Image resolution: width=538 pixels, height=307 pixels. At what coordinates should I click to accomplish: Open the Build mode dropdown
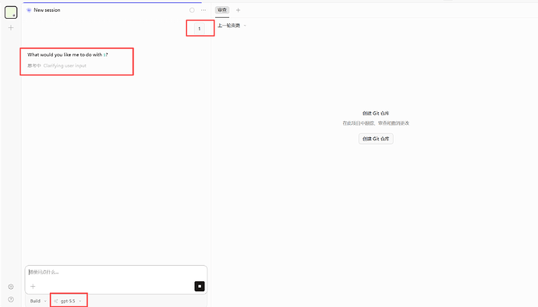point(38,301)
